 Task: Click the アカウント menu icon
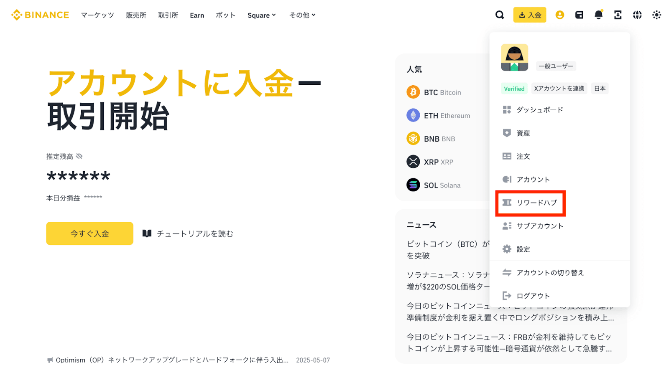(507, 179)
